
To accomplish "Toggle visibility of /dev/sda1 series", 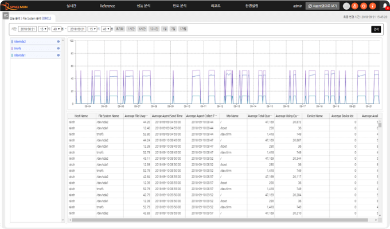I will [58, 55].
